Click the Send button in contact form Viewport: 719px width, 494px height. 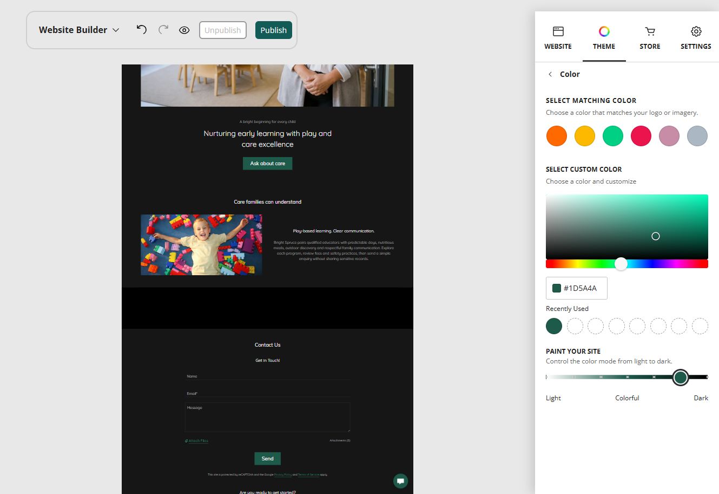pyautogui.click(x=268, y=459)
